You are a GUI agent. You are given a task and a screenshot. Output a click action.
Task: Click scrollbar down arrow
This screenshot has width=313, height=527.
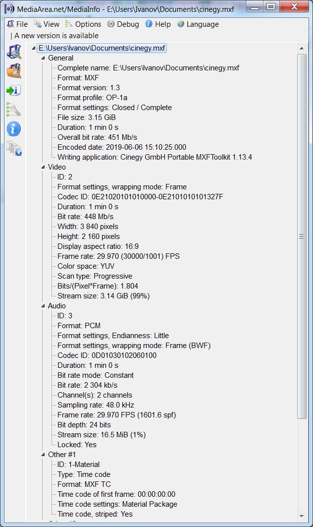point(302,516)
